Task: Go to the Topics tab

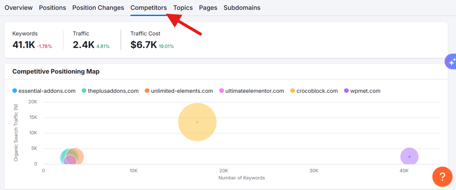Action: click(183, 8)
